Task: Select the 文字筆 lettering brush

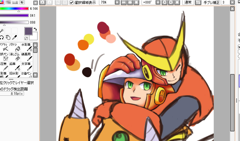Action: click(27, 66)
